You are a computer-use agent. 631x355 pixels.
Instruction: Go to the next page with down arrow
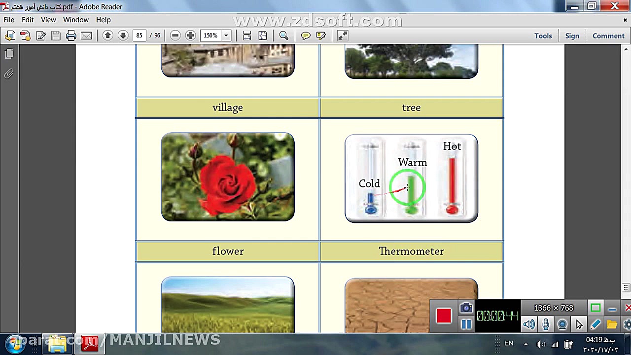click(x=123, y=35)
